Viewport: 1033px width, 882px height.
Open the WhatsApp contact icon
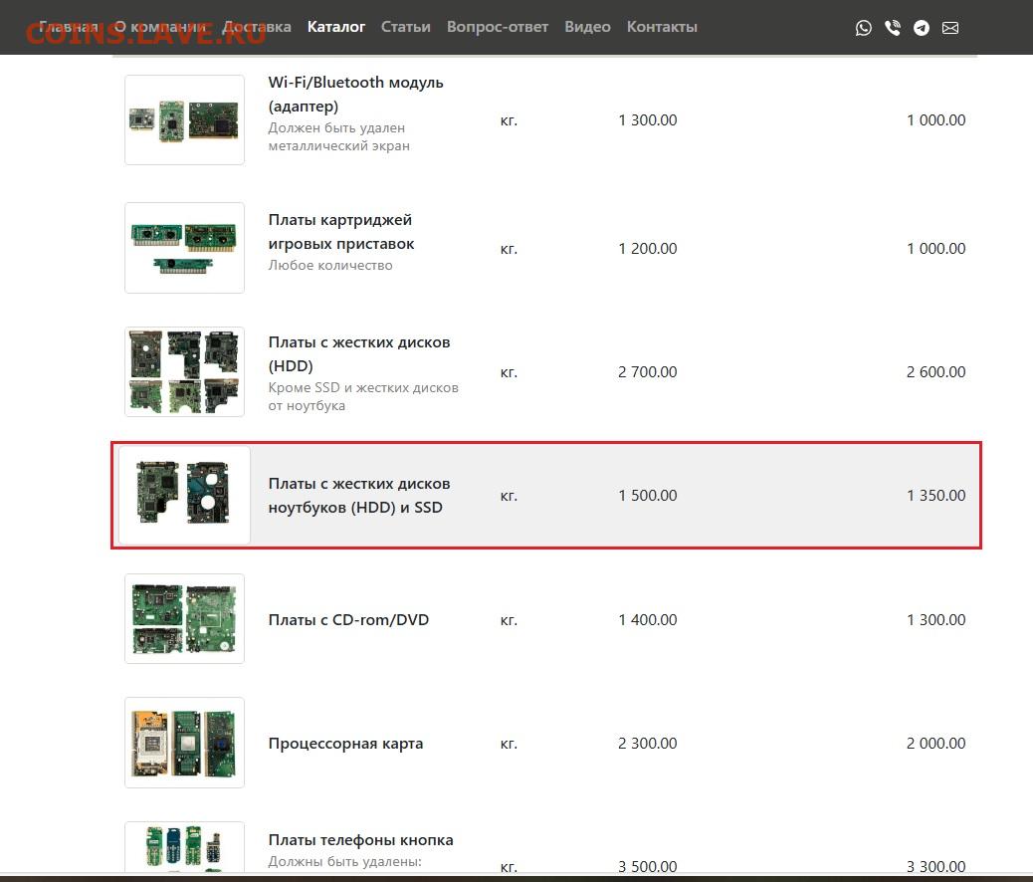coord(863,28)
